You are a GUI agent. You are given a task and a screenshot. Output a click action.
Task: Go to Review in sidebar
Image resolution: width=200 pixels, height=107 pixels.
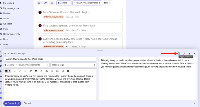pyautogui.click(x=7, y=13)
